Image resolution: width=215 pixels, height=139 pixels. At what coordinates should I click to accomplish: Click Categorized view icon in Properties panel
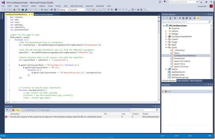click(x=163, y=92)
